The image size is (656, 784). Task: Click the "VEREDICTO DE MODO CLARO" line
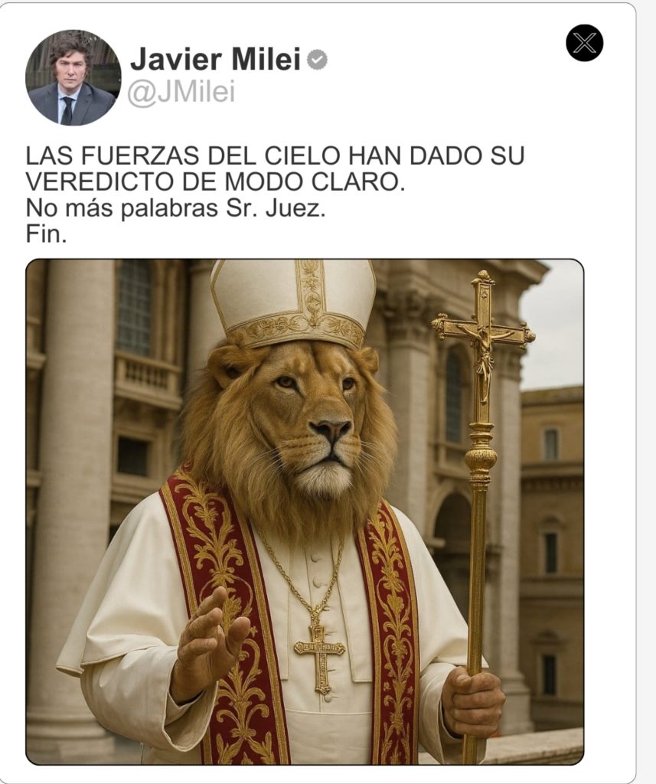(215, 181)
